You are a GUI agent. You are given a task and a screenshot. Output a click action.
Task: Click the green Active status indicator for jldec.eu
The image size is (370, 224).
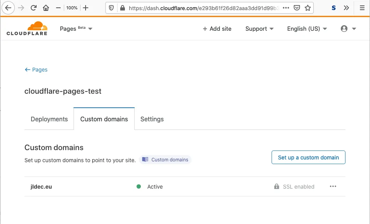(139, 186)
